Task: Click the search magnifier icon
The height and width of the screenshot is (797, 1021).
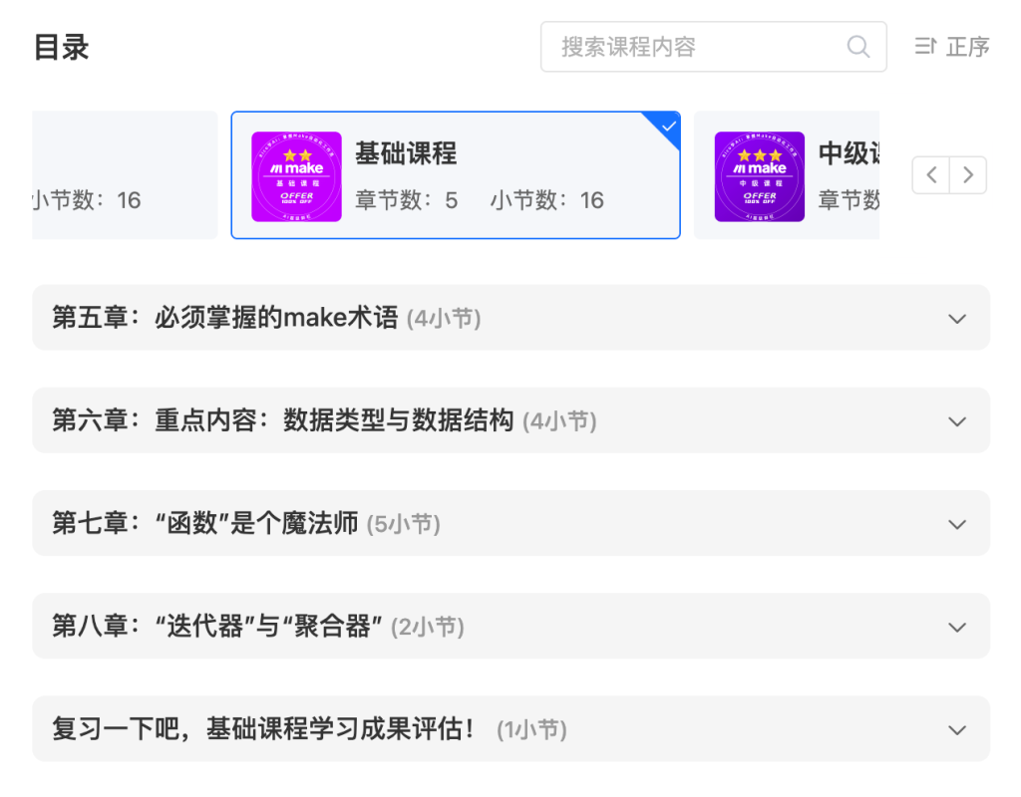Action: point(857,47)
